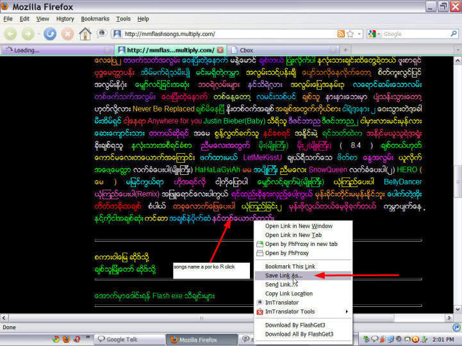This screenshot has width=462, height=346.
Task: Click the vertical scrollbar up arrow
Action: tap(458, 61)
